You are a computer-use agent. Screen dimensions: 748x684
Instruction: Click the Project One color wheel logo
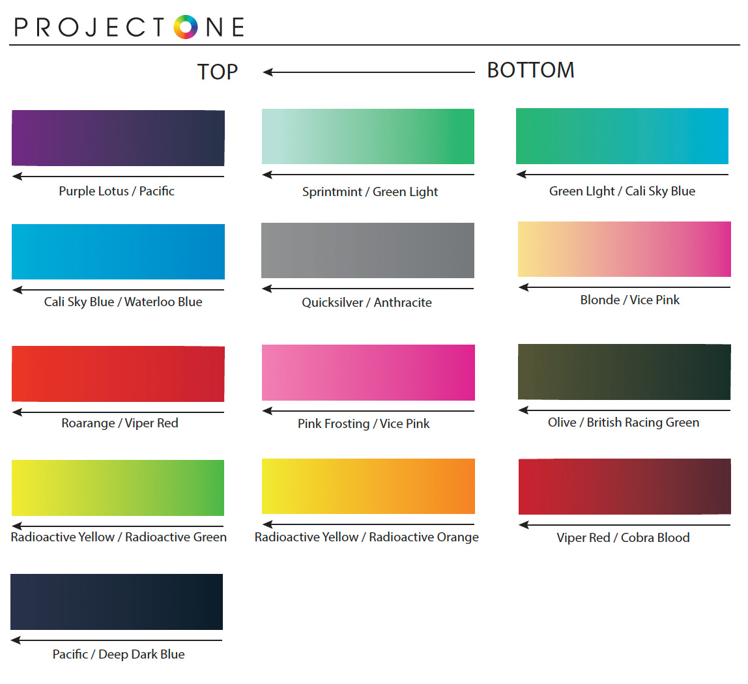pos(186,27)
